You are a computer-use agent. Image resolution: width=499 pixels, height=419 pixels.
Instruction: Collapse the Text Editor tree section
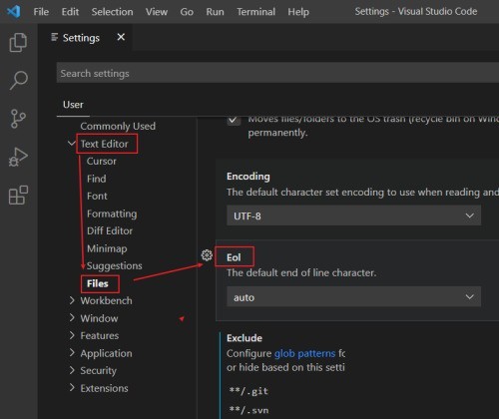[71, 144]
